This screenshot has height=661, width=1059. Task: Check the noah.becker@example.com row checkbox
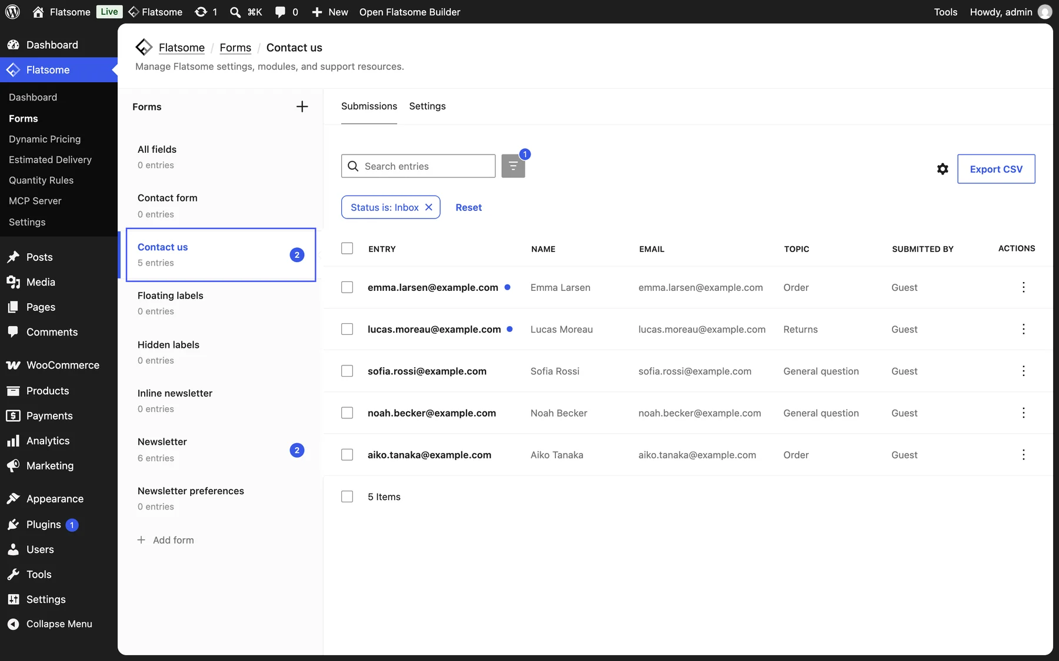point(347,413)
